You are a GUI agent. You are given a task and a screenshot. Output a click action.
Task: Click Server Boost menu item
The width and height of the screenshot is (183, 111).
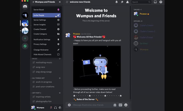[x=47, y=10]
